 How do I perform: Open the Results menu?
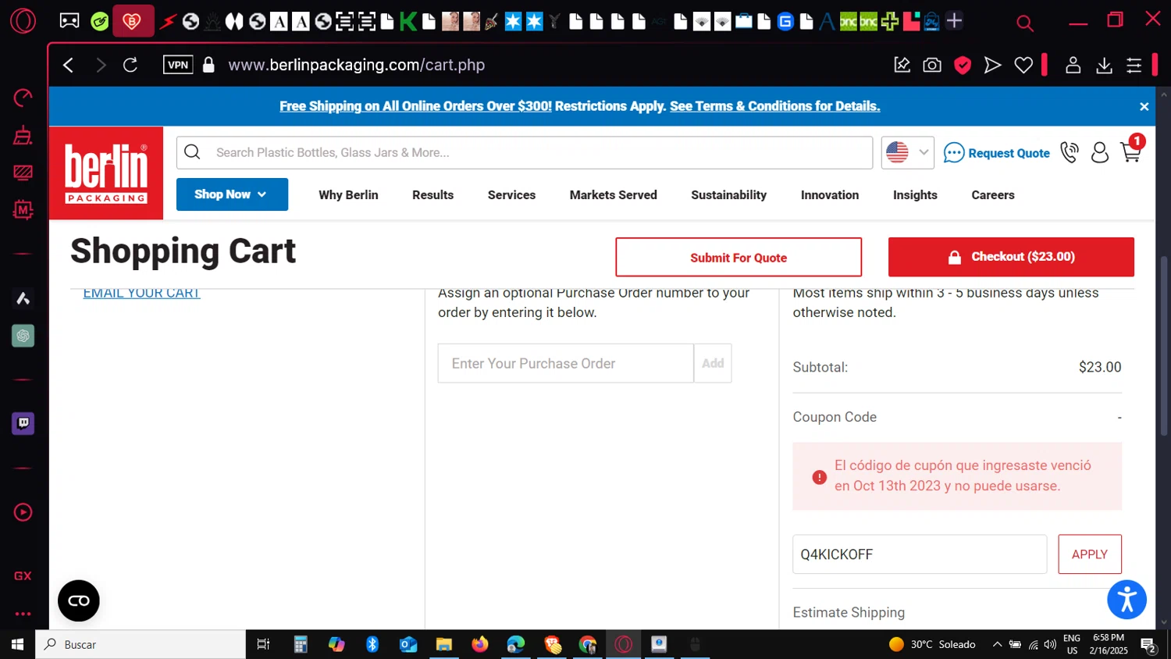[x=432, y=195]
